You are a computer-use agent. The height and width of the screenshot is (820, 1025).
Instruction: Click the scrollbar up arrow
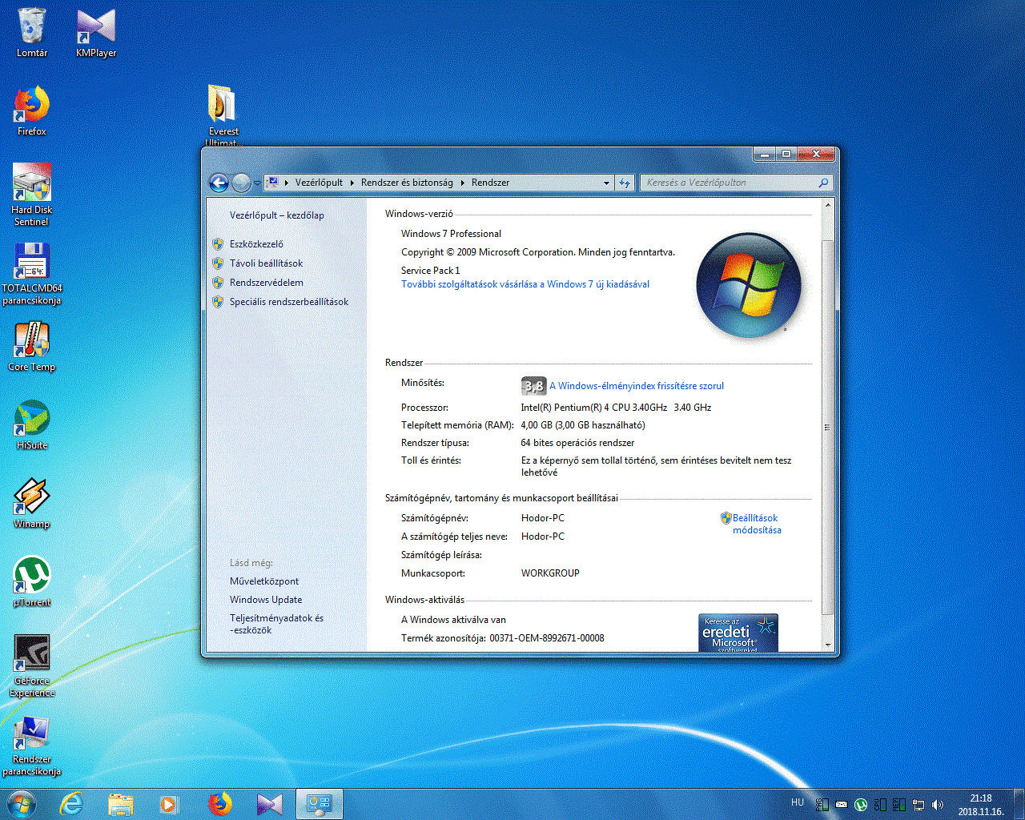click(x=828, y=206)
